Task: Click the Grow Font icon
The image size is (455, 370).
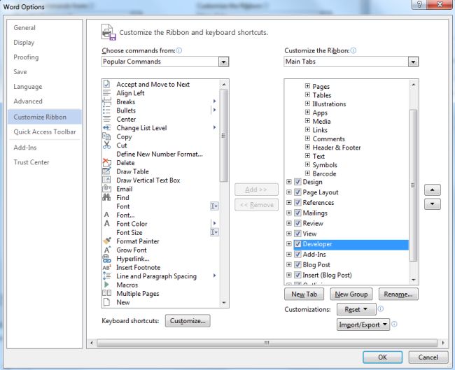Action: (x=106, y=250)
